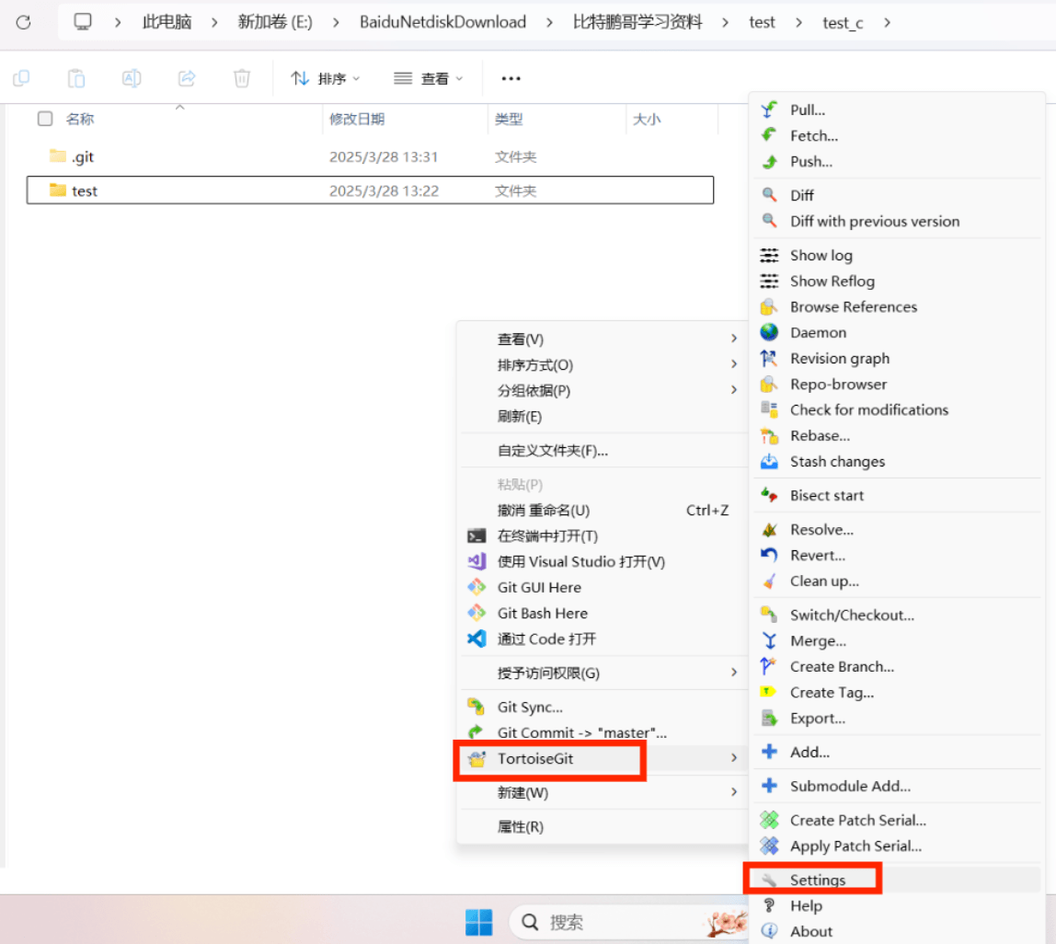Click the Merge icon

click(769, 640)
